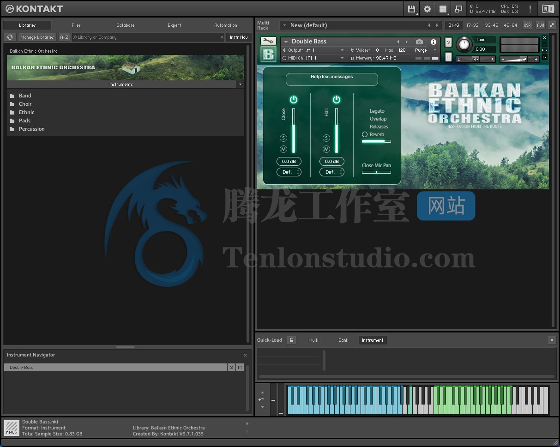Adjust the Close Mic Pan slider
Screen dimensions: 560x447
point(376,172)
